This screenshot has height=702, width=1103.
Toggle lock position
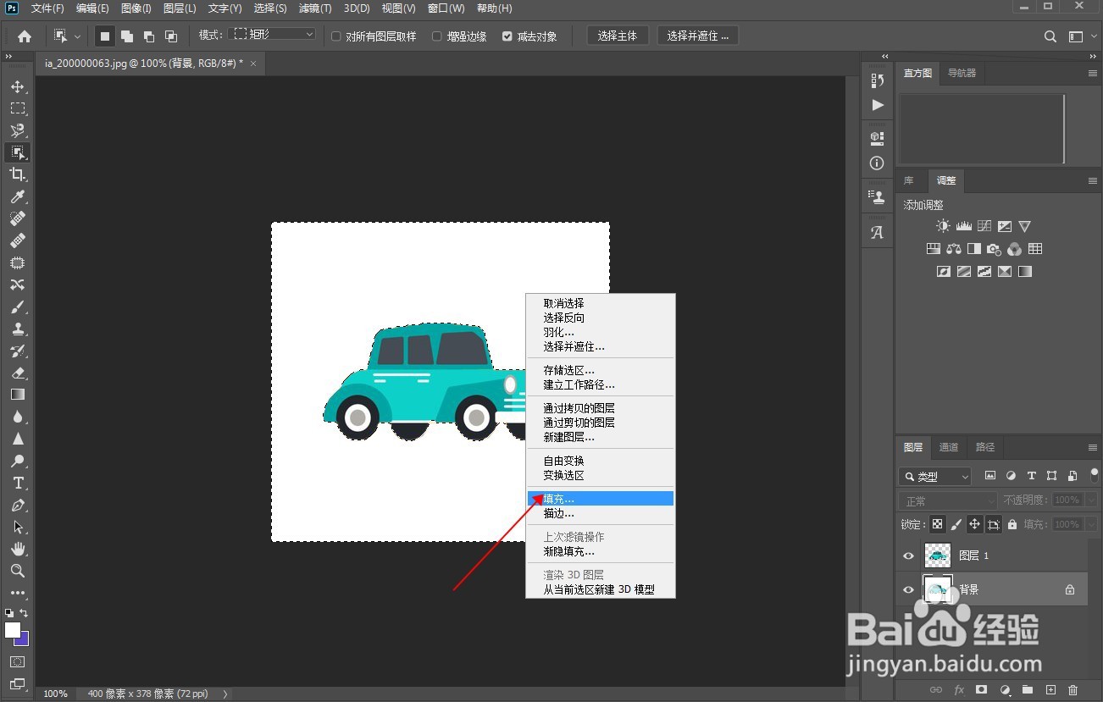[x=975, y=524]
